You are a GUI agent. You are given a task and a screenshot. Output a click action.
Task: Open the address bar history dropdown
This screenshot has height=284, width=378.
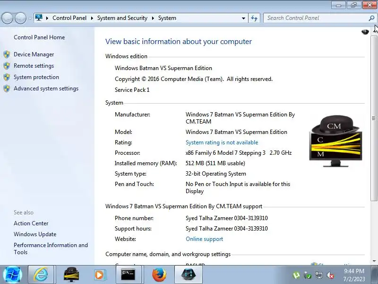tap(243, 18)
